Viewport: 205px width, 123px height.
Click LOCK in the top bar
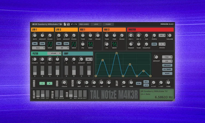pos(96,24)
